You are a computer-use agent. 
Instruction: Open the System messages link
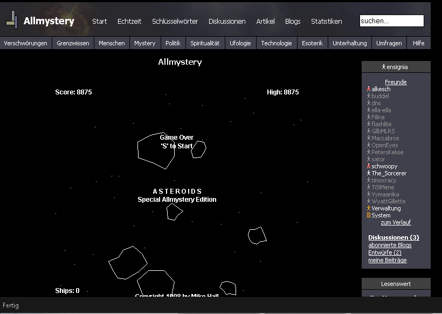click(381, 216)
